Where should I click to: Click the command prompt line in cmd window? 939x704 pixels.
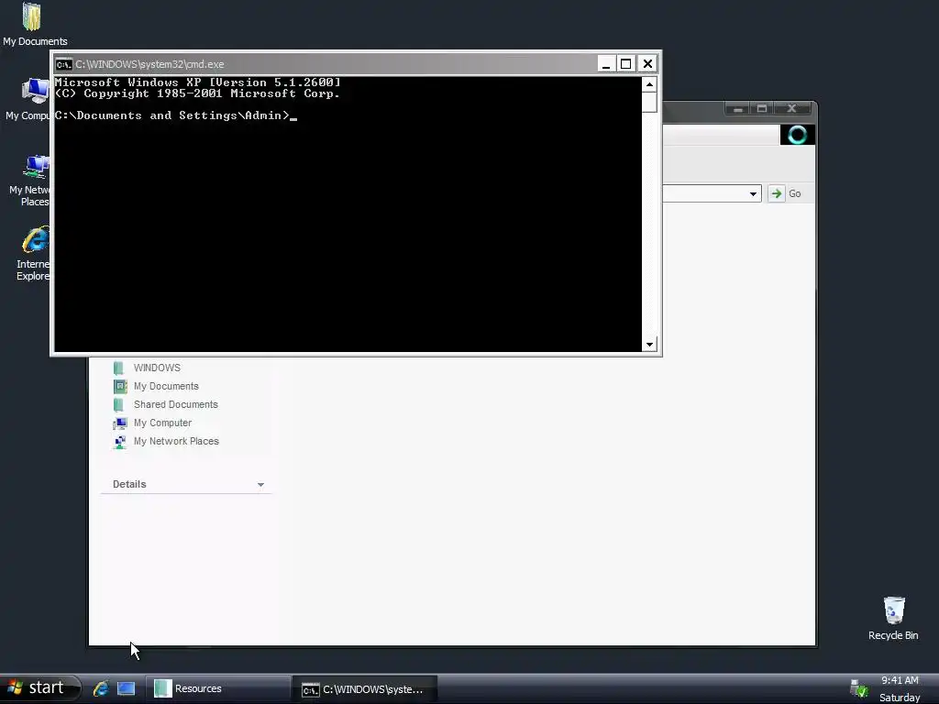pos(175,115)
